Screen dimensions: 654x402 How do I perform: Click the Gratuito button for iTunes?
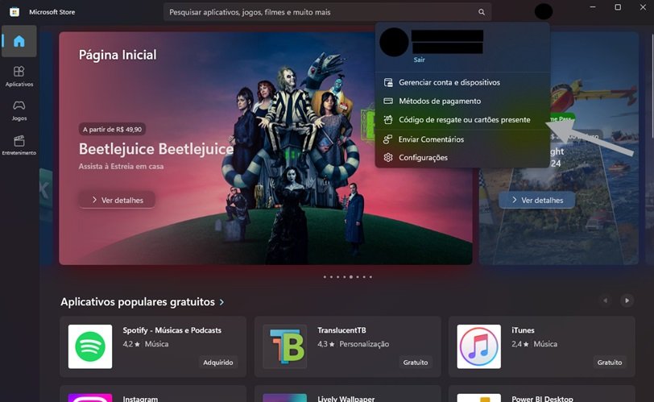point(610,363)
